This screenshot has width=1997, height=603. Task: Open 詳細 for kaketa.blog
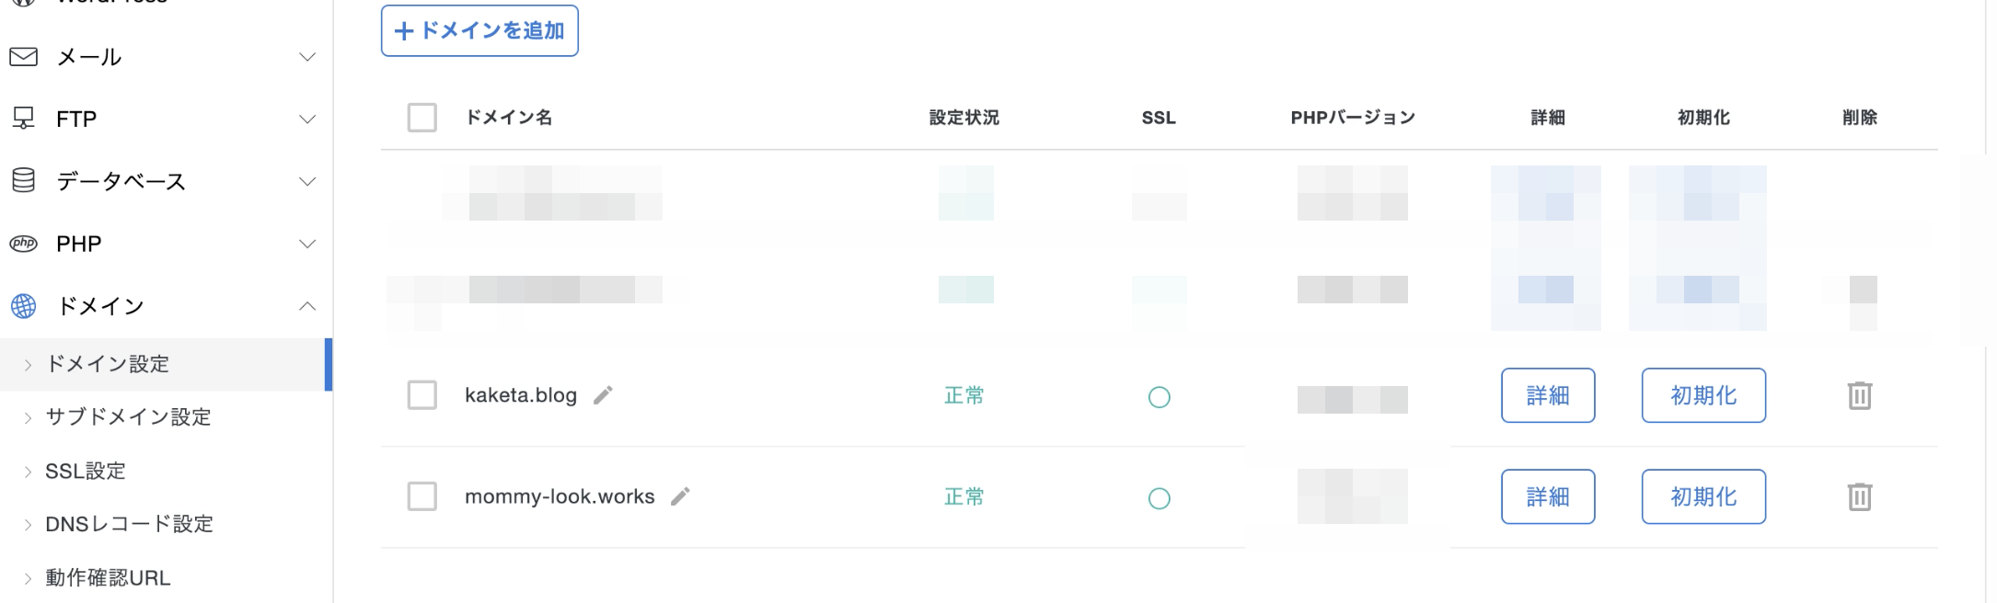1548,395
